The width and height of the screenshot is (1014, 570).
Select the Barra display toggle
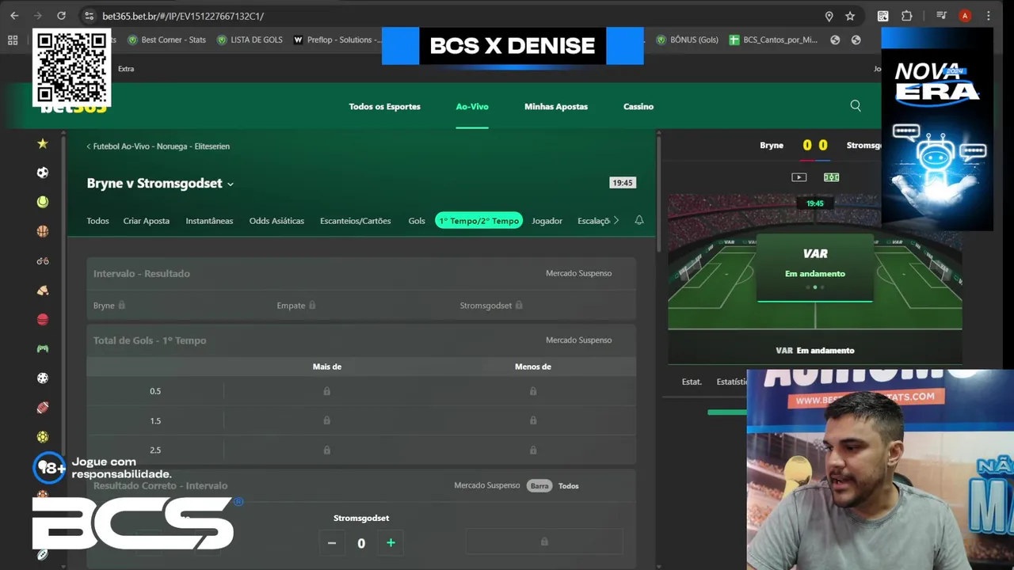[539, 485]
